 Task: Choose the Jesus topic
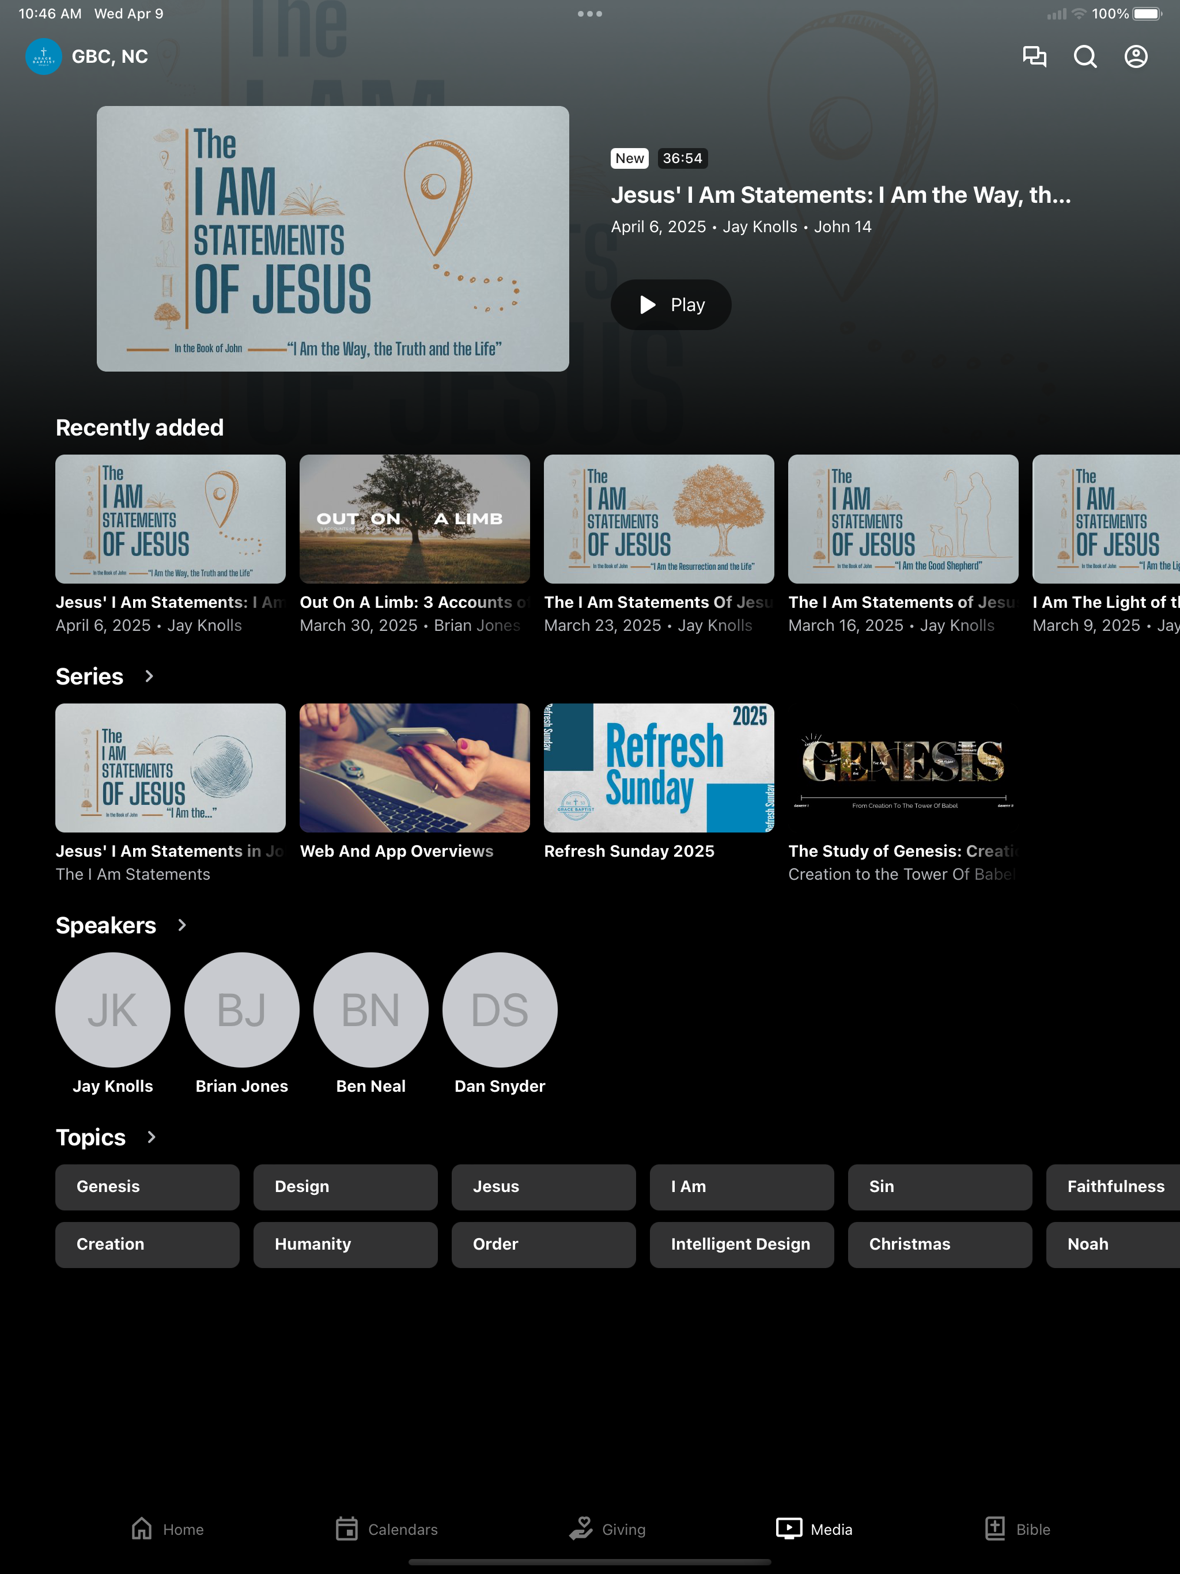tap(544, 1187)
